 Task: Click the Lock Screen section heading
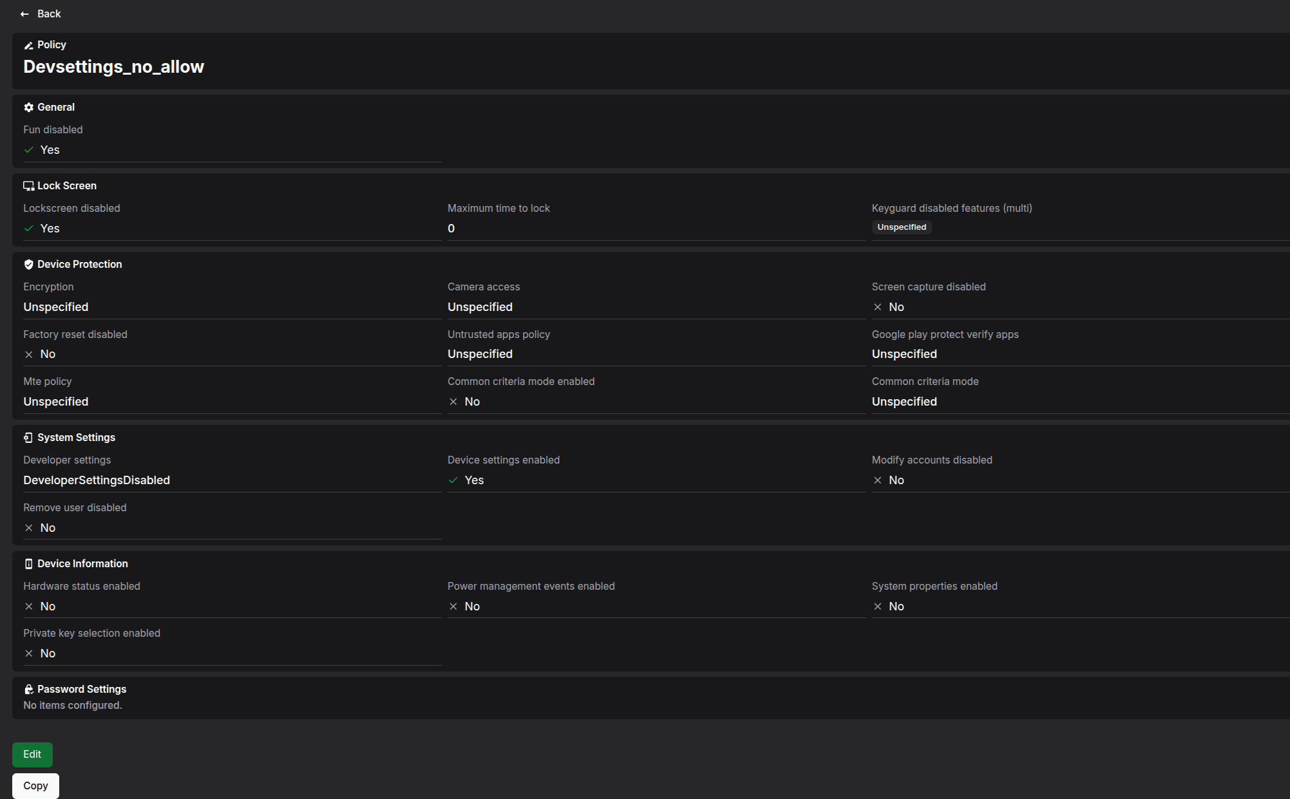click(67, 186)
